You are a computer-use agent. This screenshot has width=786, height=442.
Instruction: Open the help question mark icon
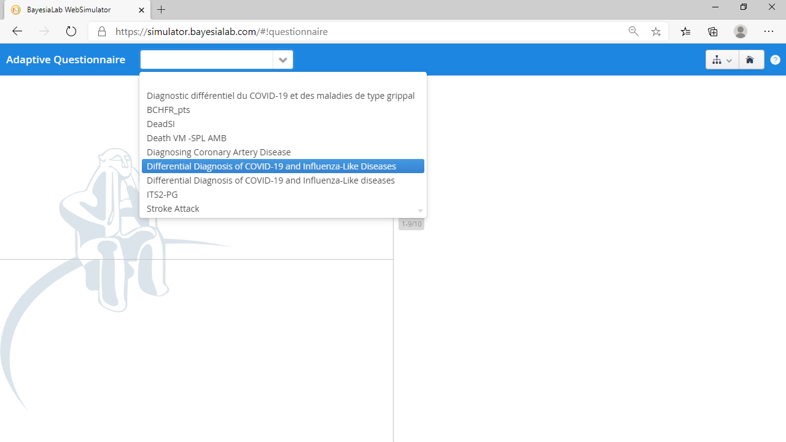click(x=775, y=60)
